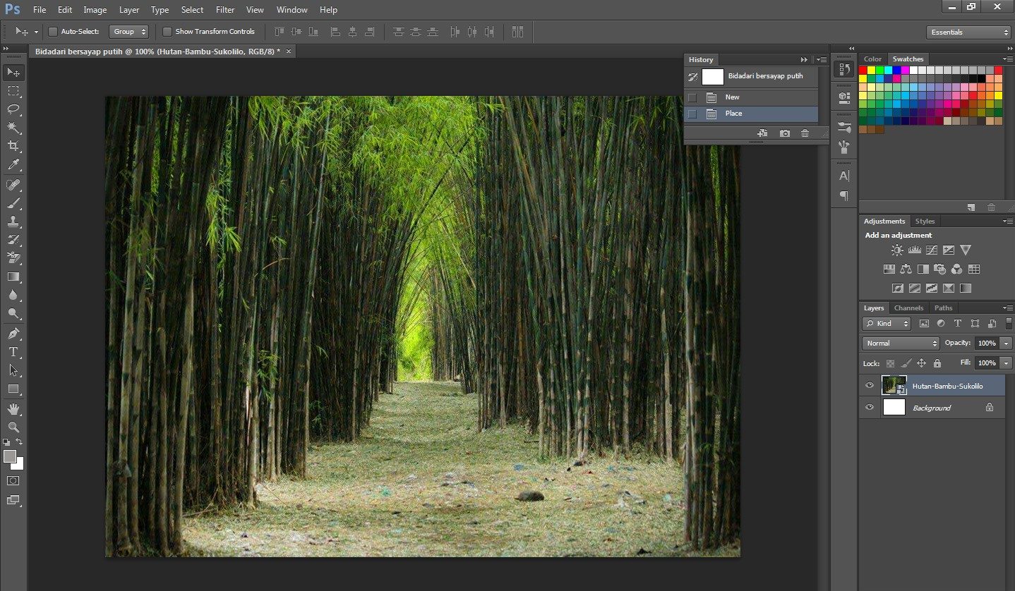Select the Hand tool
Image resolution: width=1015 pixels, height=591 pixels.
pyautogui.click(x=13, y=409)
